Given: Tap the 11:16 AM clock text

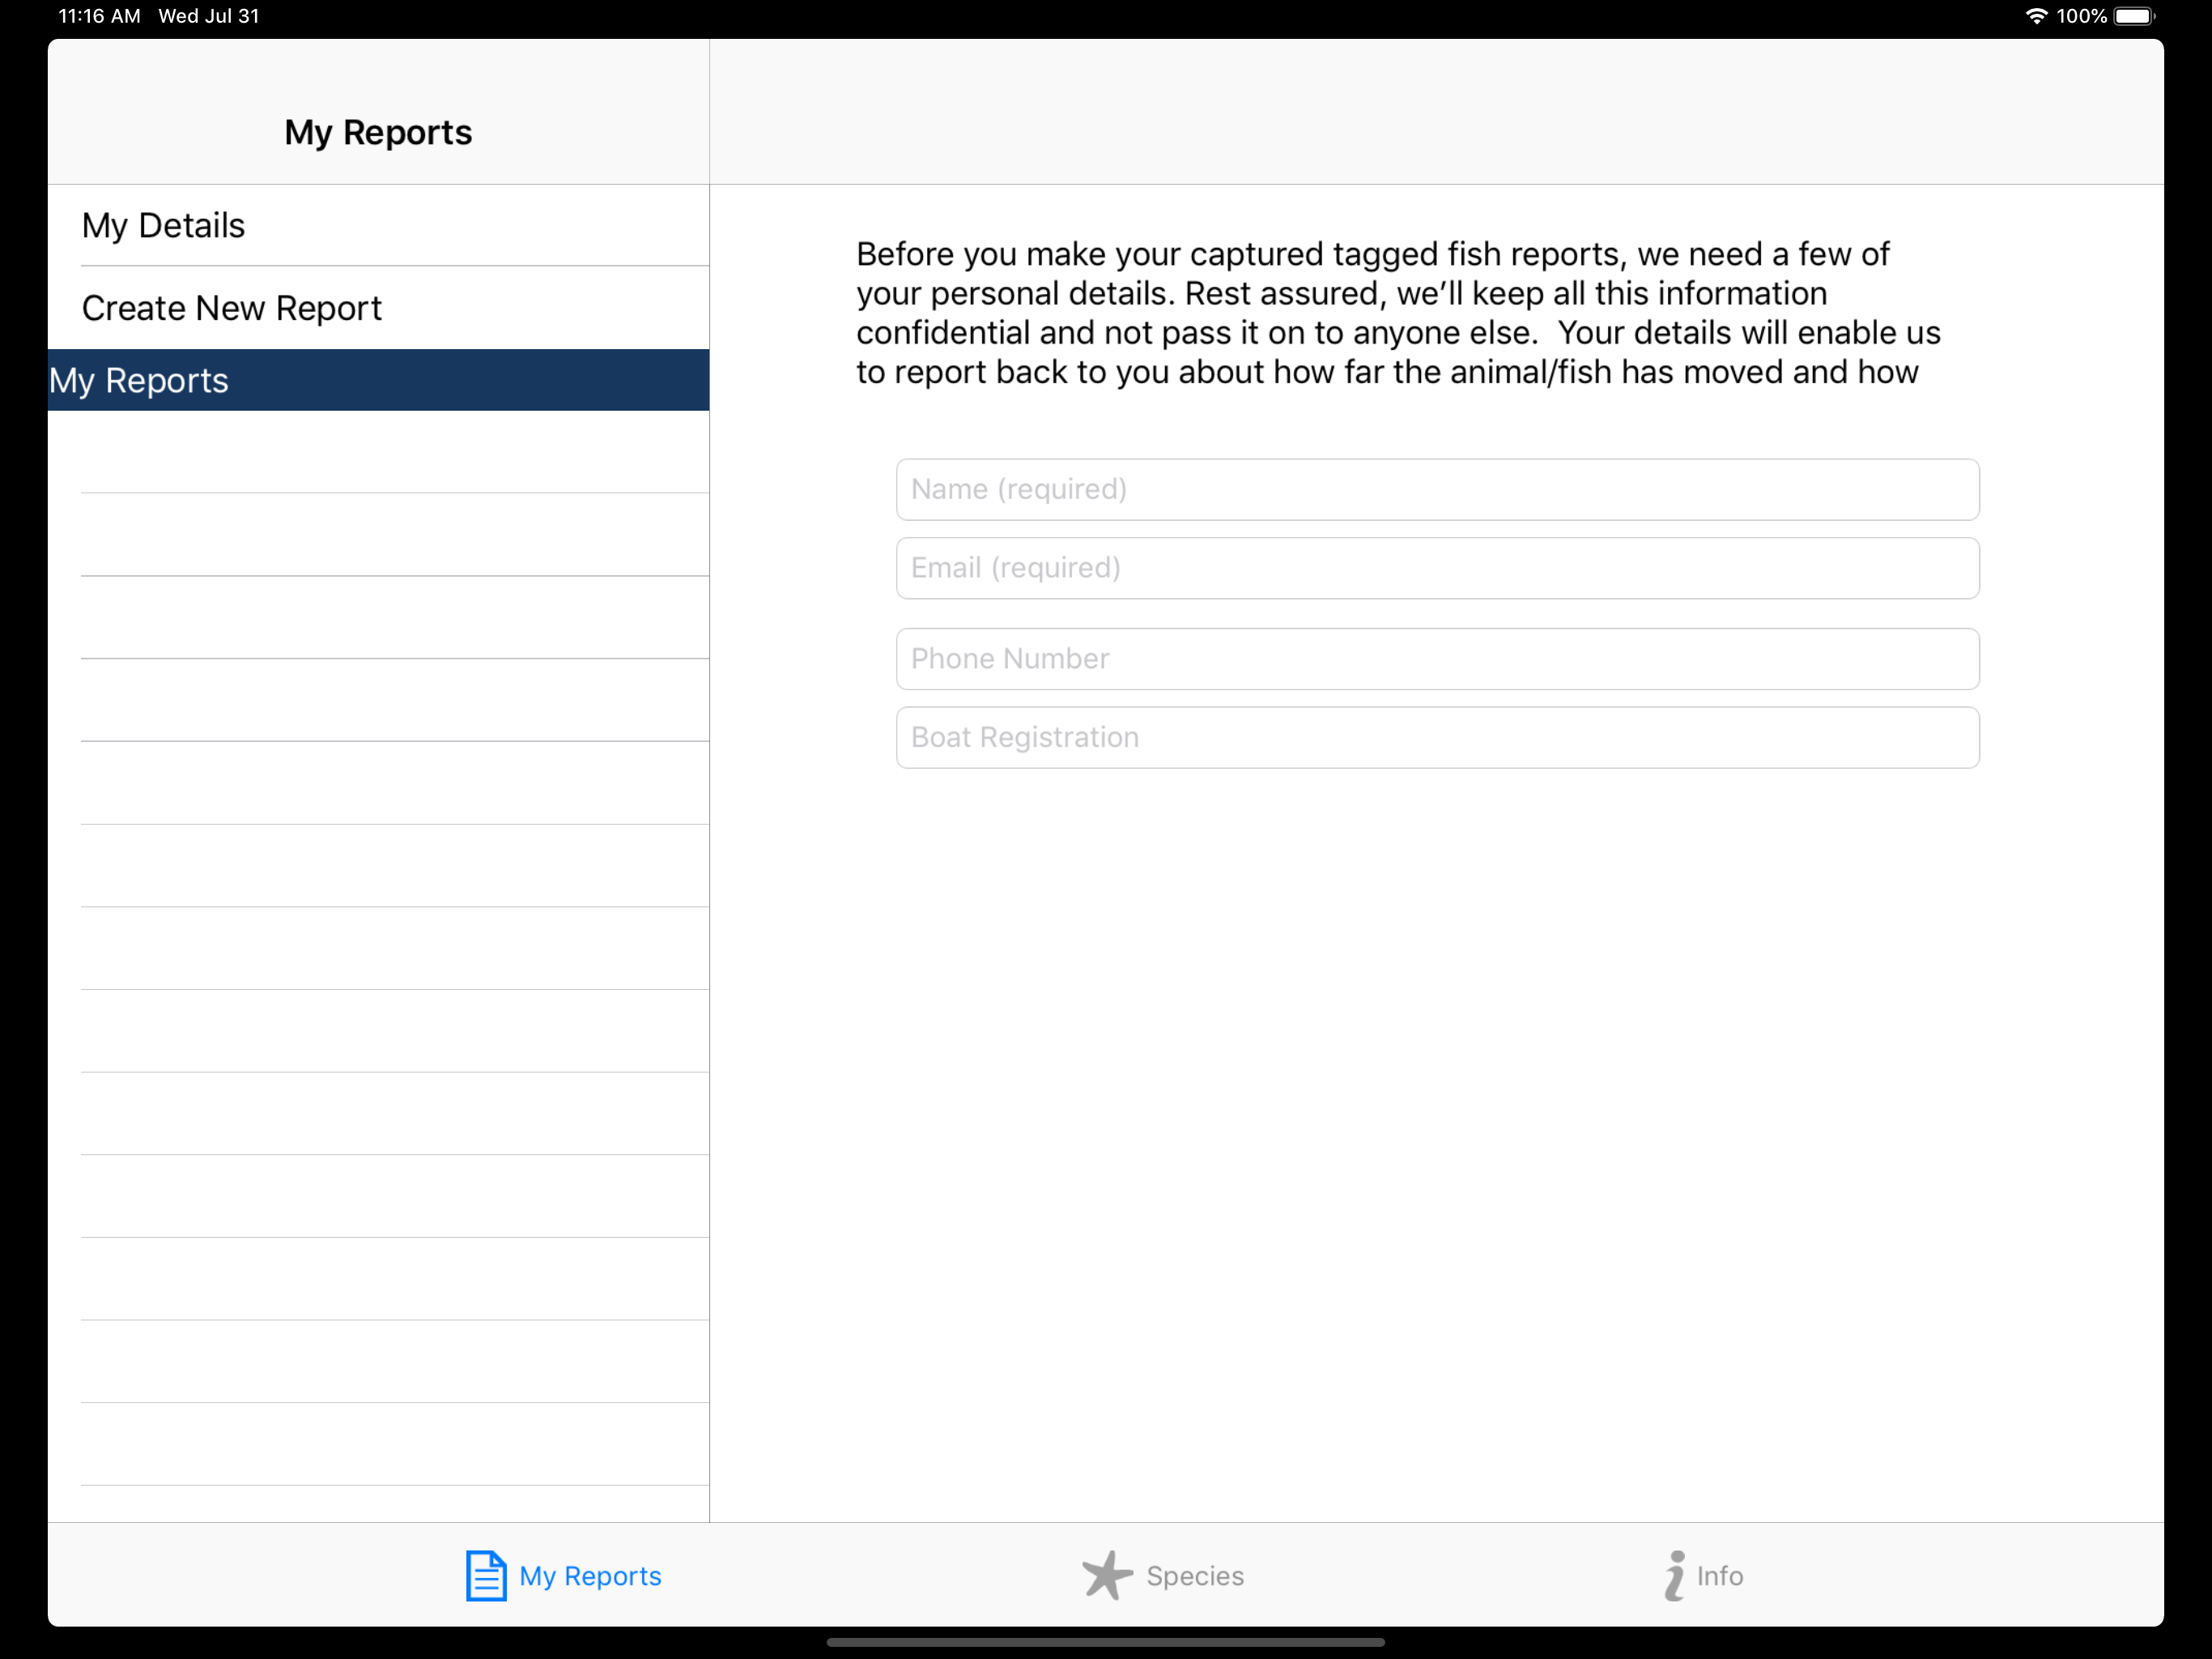Looking at the screenshot, I should tap(99, 16).
